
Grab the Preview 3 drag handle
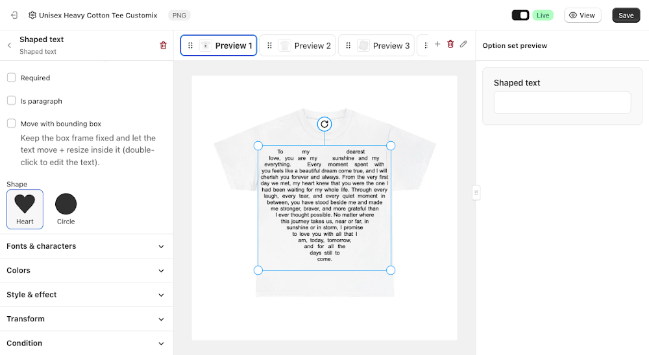coord(348,45)
